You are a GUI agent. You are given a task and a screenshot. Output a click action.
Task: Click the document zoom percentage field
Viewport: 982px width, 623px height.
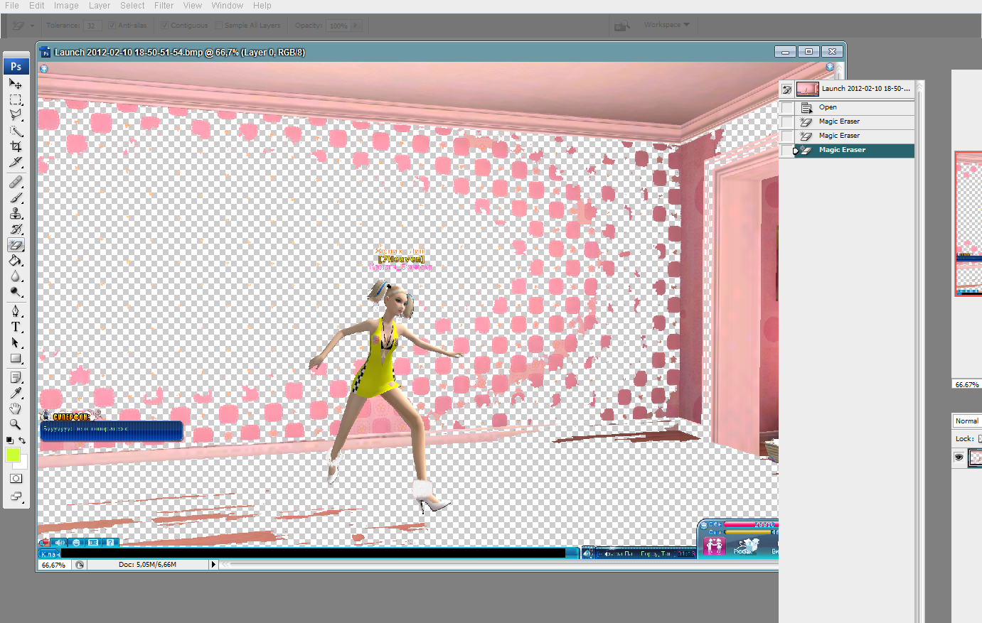point(53,565)
